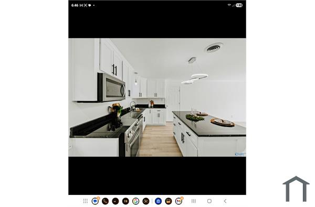
Task: Open the black arrow app icon
Action: click(x=115, y=201)
